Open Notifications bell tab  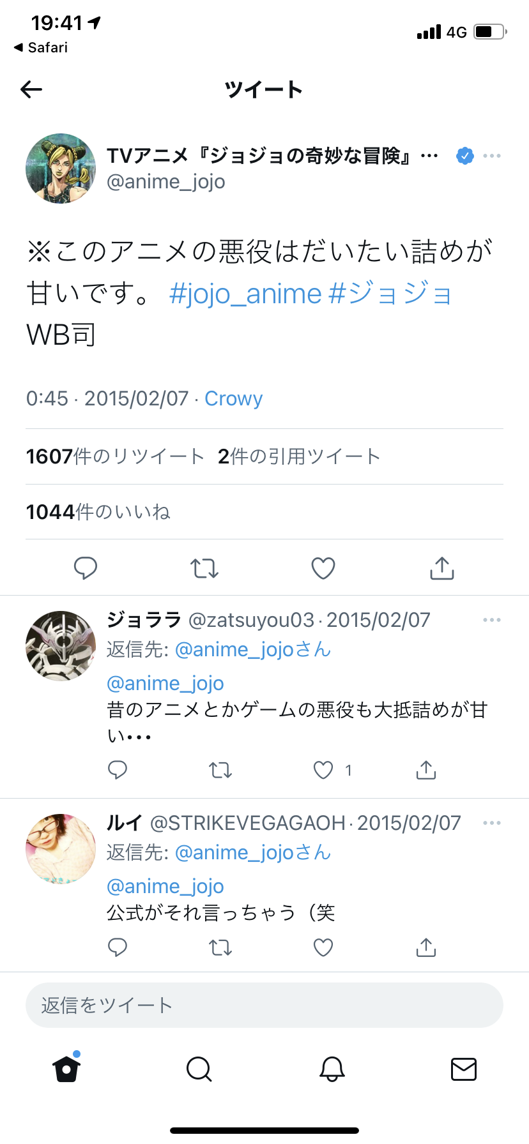(x=332, y=1069)
